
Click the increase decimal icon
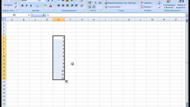click(x=90, y=7)
